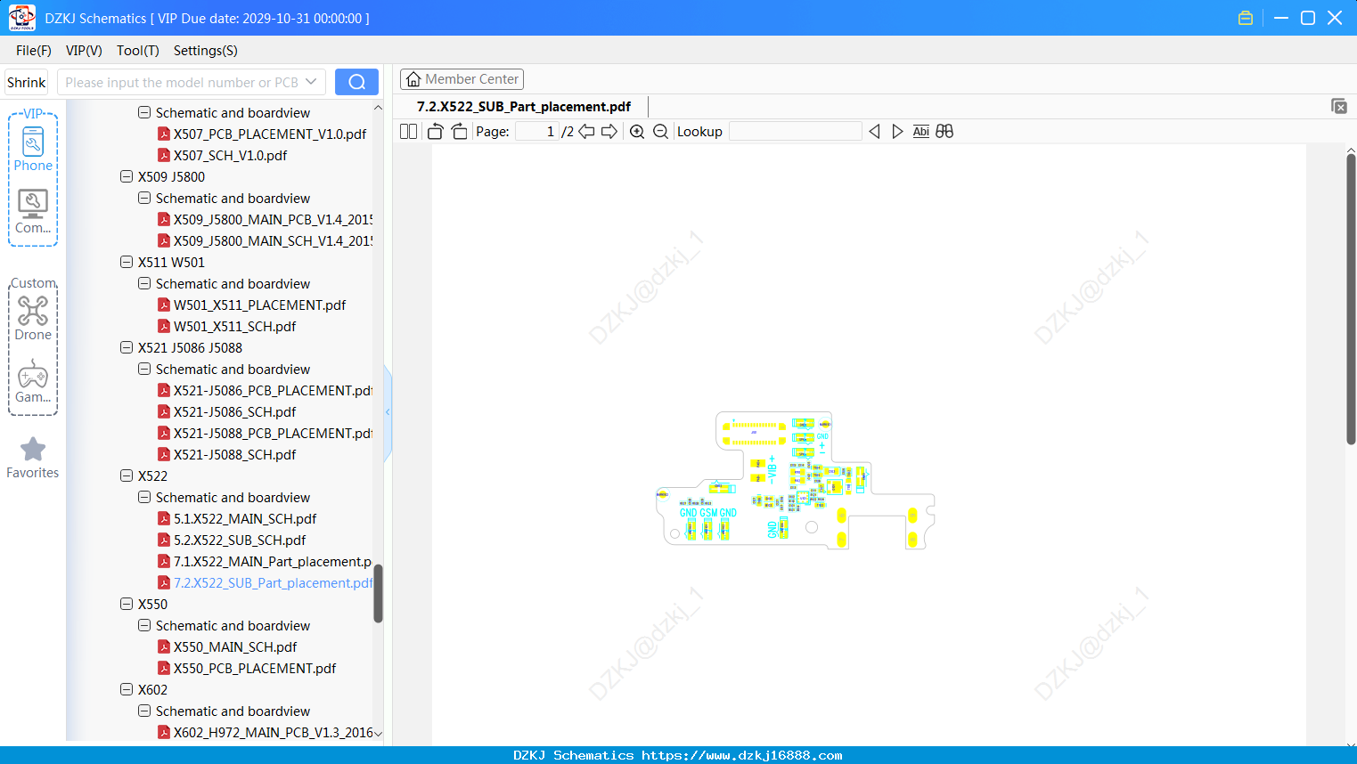The height and width of the screenshot is (764, 1357).
Task: Find previous Lookup match
Action: tap(874, 132)
